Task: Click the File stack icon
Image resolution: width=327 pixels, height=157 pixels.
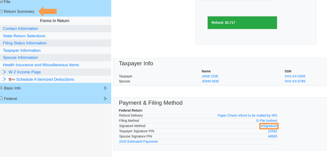Action: pyautogui.click(x=1, y=2)
